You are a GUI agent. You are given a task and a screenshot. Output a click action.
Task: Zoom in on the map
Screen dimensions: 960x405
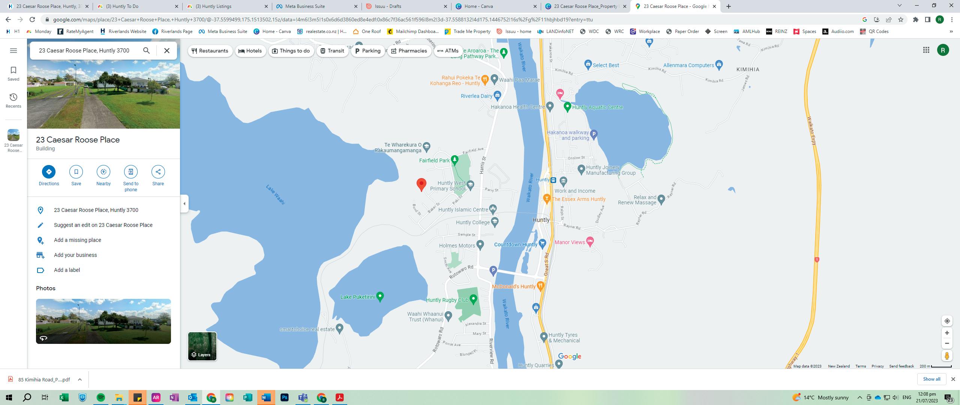pyautogui.click(x=947, y=333)
